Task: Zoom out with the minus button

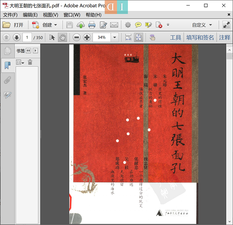Action: tap(76, 37)
